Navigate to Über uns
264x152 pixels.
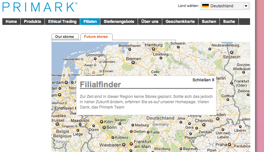pyautogui.click(x=150, y=22)
